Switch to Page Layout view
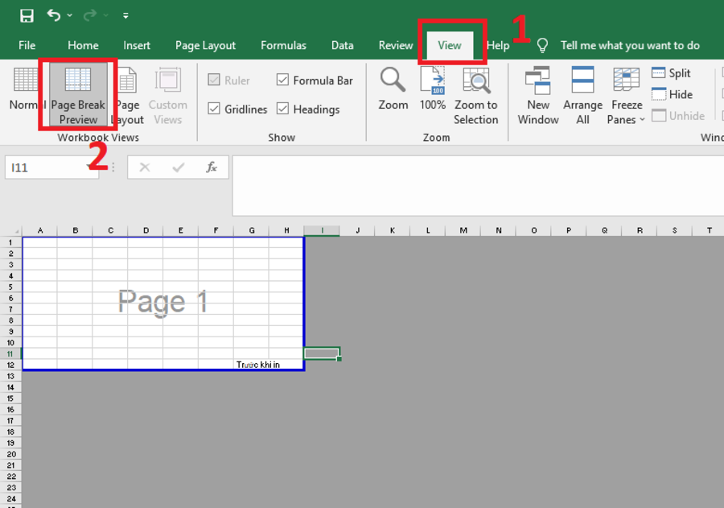 pyautogui.click(x=127, y=95)
